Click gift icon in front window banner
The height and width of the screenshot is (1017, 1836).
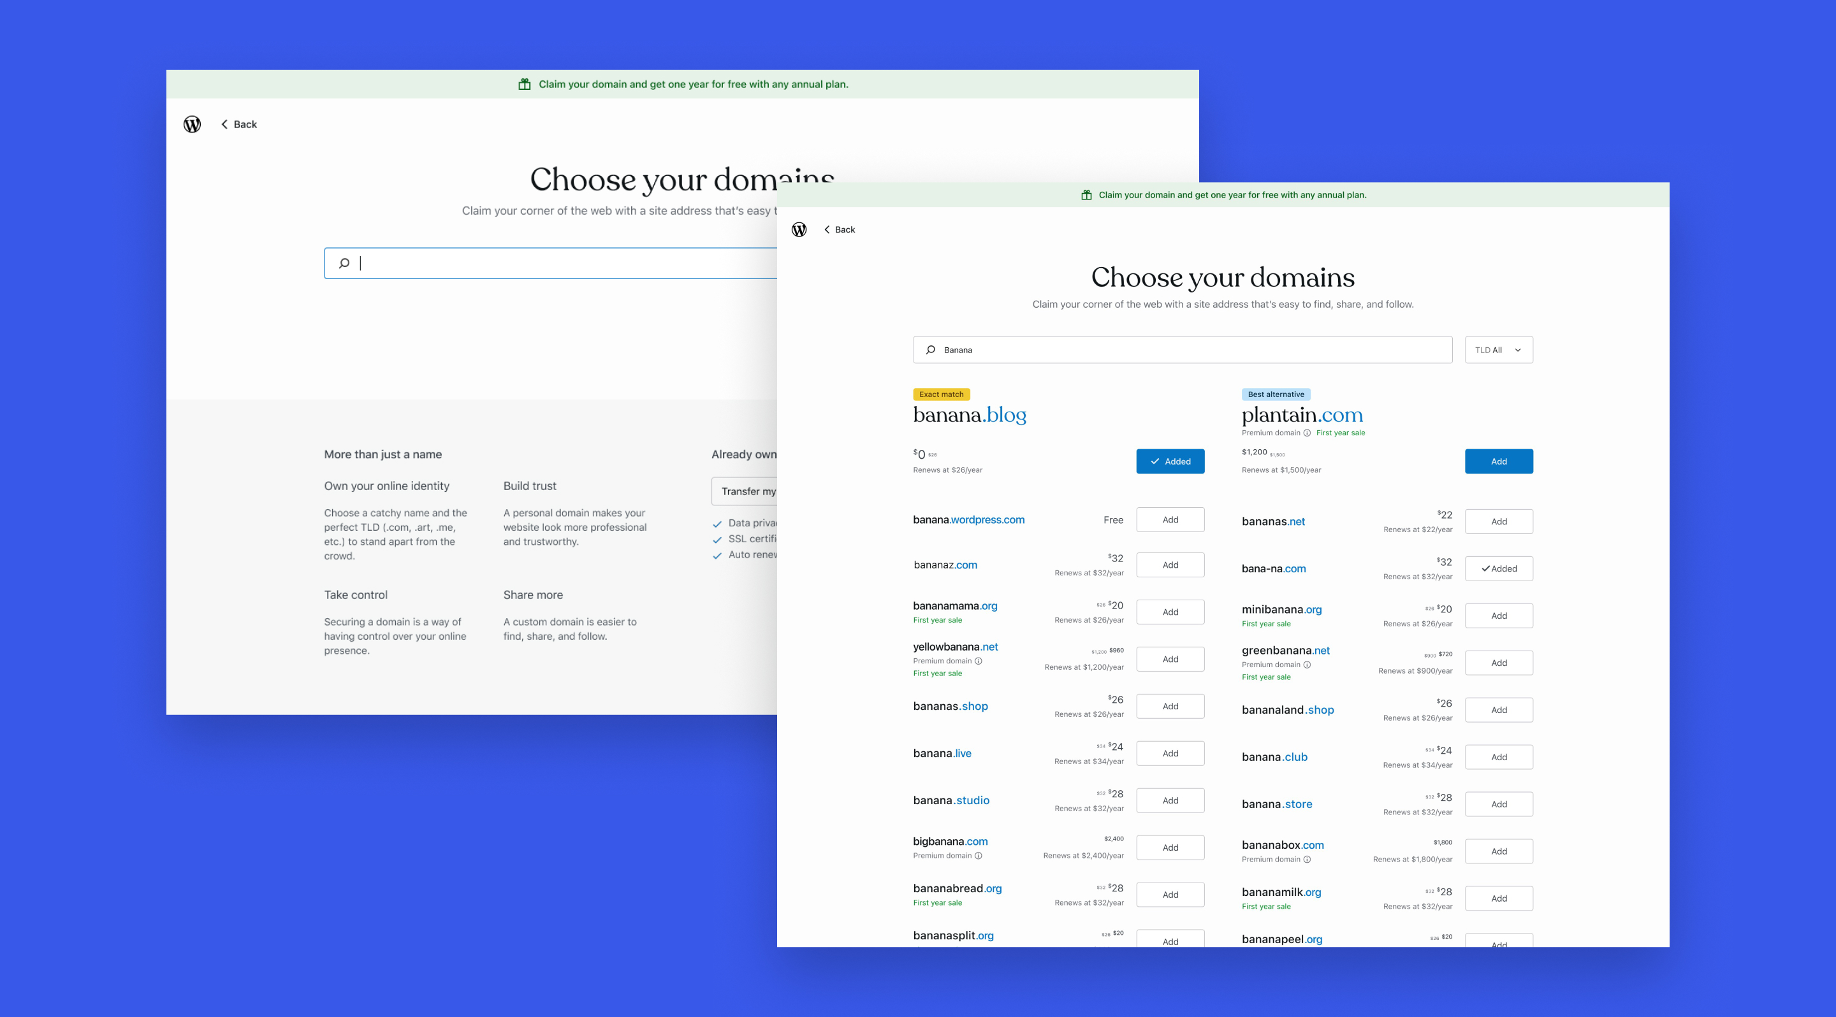click(1086, 195)
